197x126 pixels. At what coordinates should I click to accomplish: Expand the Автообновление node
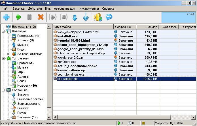(9, 54)
